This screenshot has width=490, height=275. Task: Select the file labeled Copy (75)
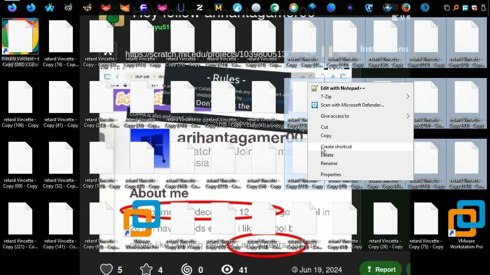(x=426, y=225)
